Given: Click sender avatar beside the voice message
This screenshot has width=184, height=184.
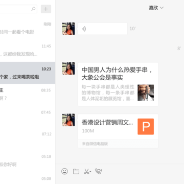Looking at the screenshot, I should pyautogui.click(x=68, y=29).
